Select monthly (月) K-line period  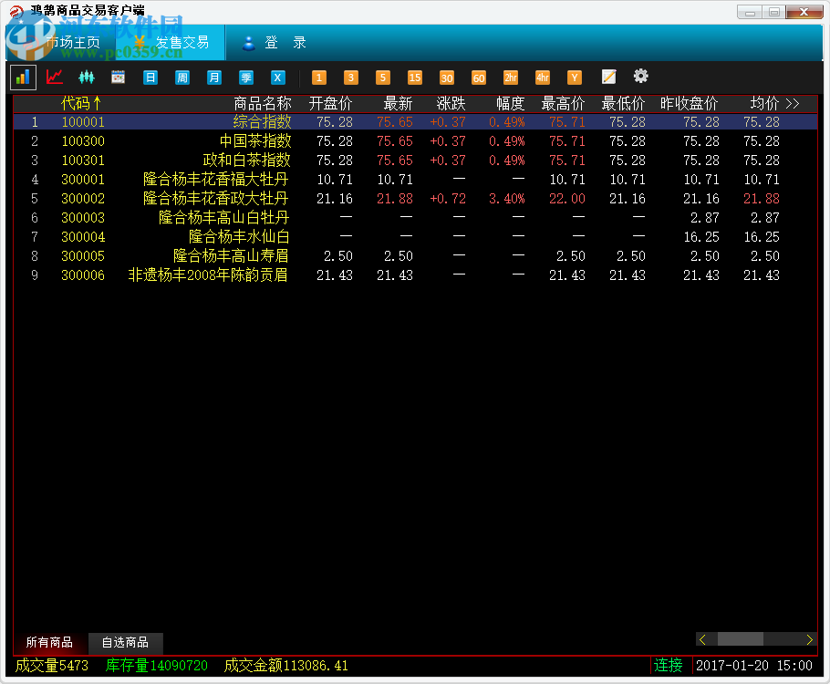213,78
